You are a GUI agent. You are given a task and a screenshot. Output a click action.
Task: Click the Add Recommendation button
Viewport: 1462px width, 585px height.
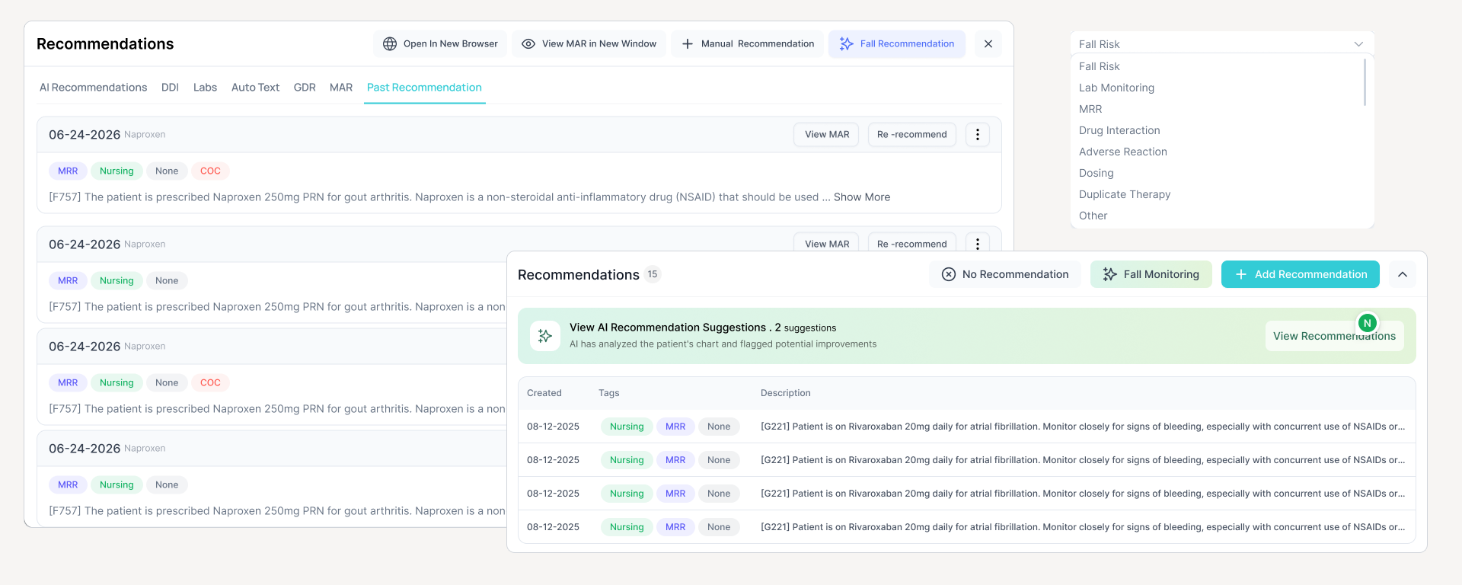pyautogui.click(x=1301, y=274)
